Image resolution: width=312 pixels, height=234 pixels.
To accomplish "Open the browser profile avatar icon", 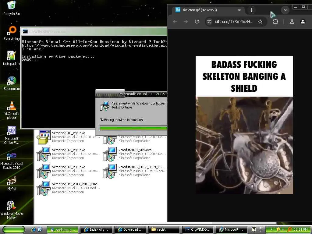I will click(303, 22).
